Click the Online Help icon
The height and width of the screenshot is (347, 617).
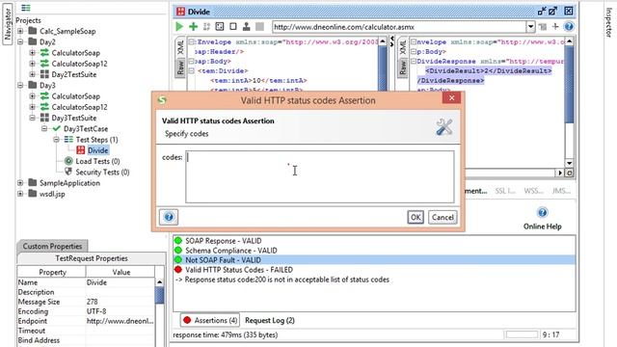click(542, 213)
